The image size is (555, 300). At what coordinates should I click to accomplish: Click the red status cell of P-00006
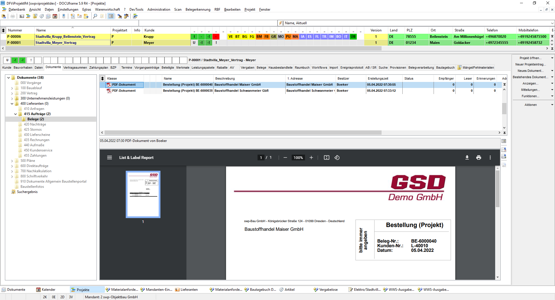216,37
